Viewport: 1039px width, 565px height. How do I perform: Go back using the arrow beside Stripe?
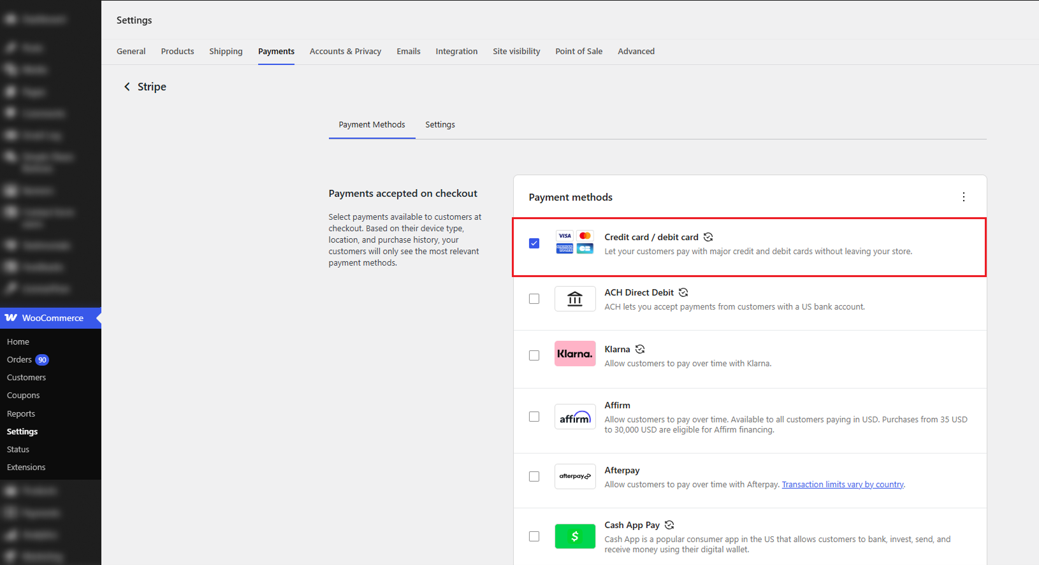[x=127, y=87]
